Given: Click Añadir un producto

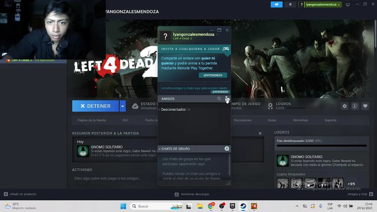Looking at the screenshot, I should pyautogui.click(x=20, y=194).
